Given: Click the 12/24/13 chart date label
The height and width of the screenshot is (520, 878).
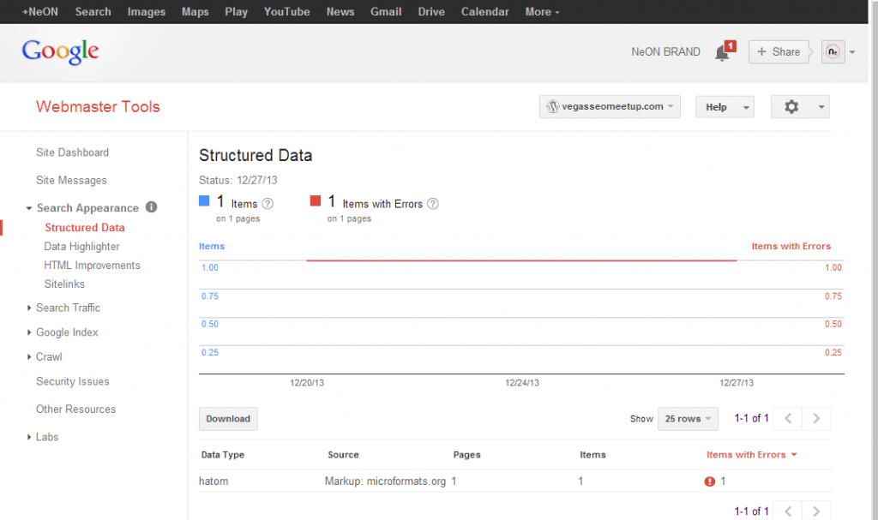Looking at the screenshot, I should point(522,383).
